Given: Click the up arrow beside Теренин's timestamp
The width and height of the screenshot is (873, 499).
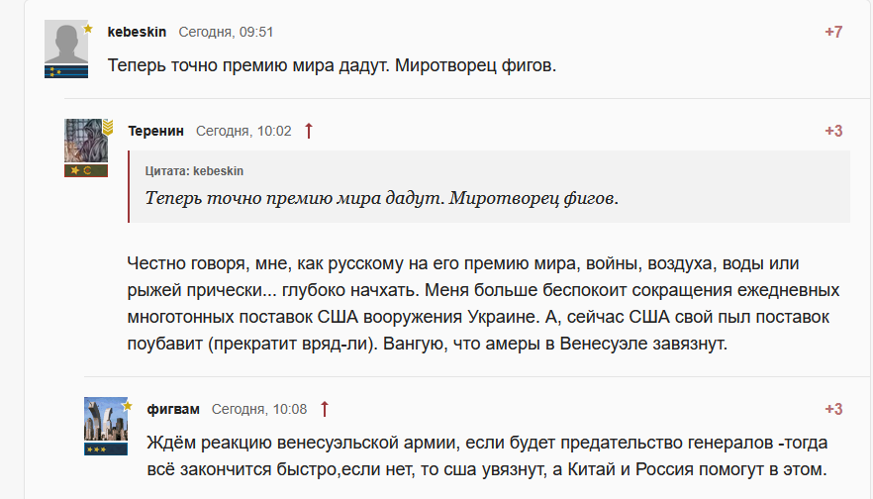Looking at the screenshot, I should click(309, 131).
